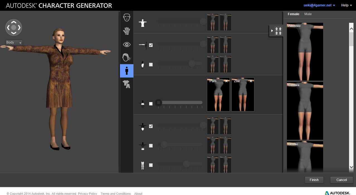Open the About link
356x195 pixels.
click(138, 194)
